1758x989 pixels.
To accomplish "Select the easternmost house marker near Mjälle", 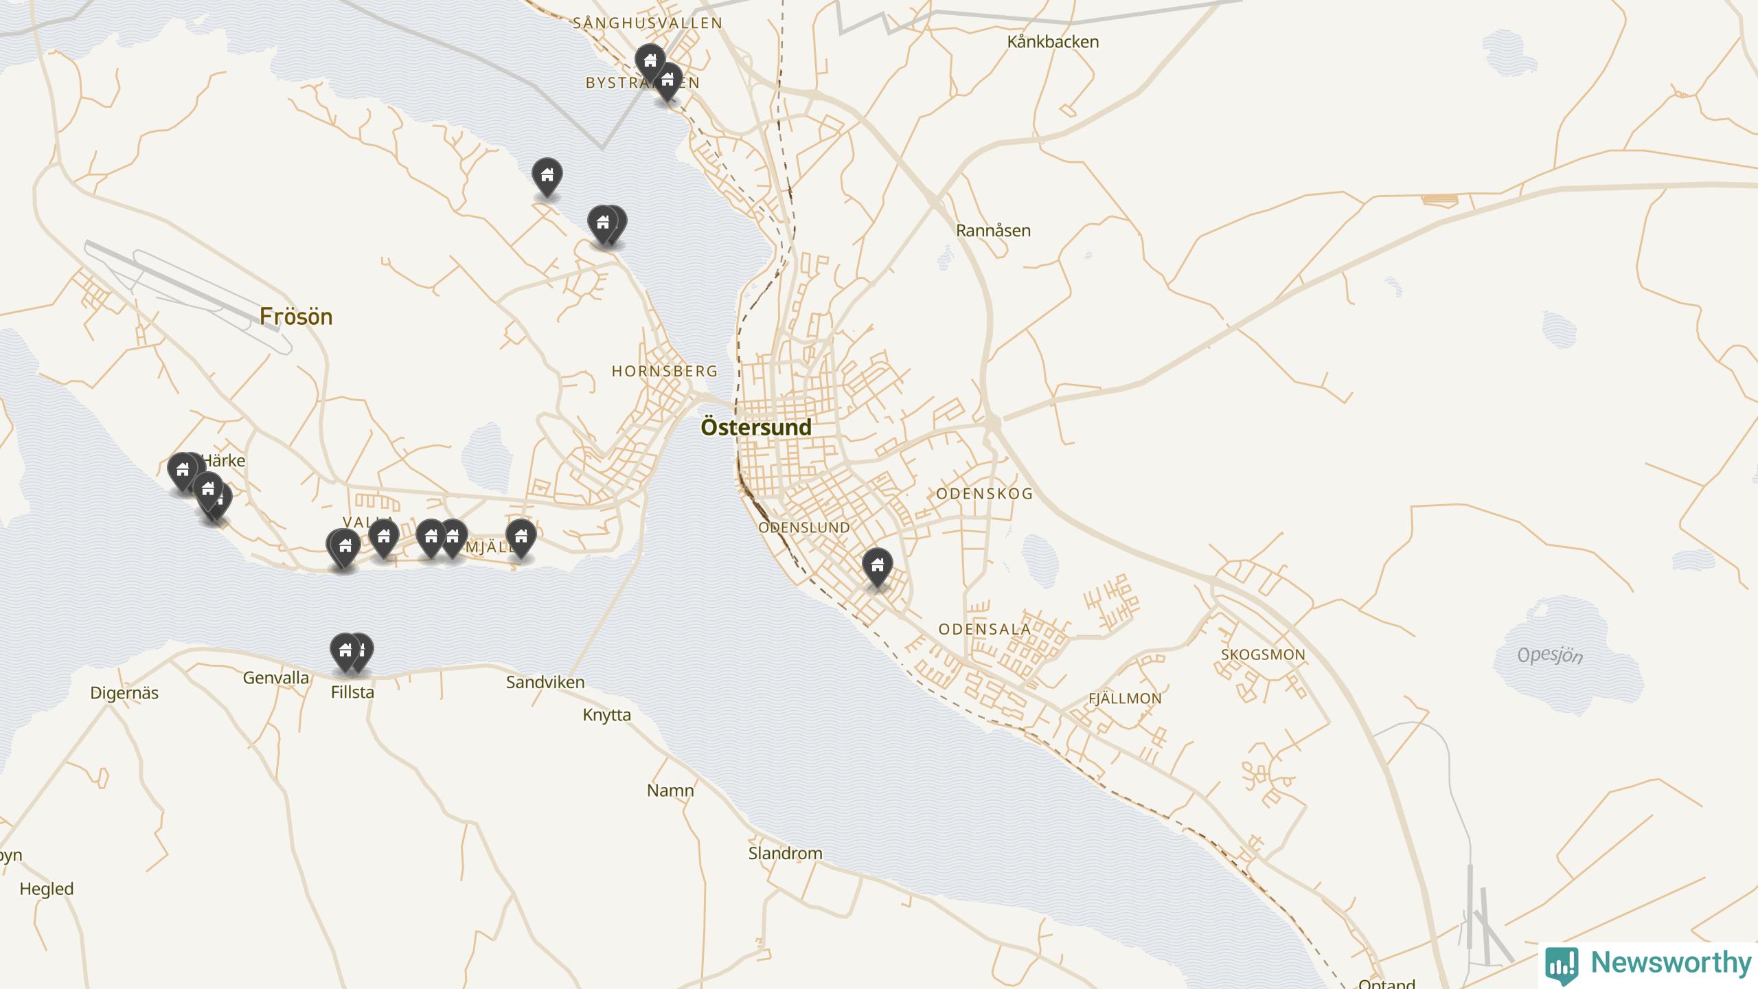I will pyautogui.click(x=521, y=538).
